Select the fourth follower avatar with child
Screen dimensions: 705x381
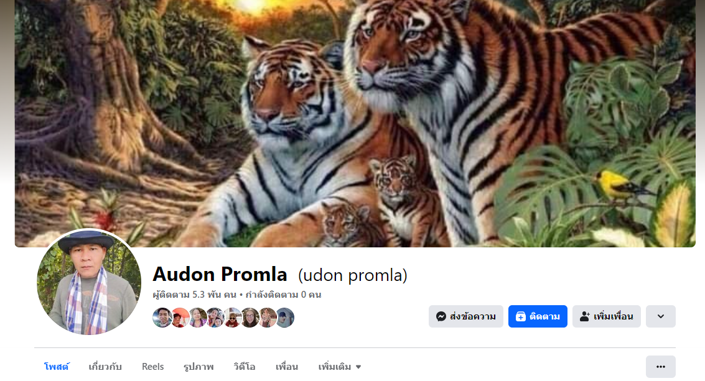click(x=215, y=318)
